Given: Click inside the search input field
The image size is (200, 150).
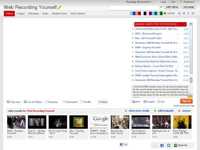Looking at the screenshot, I should point(134,8).
